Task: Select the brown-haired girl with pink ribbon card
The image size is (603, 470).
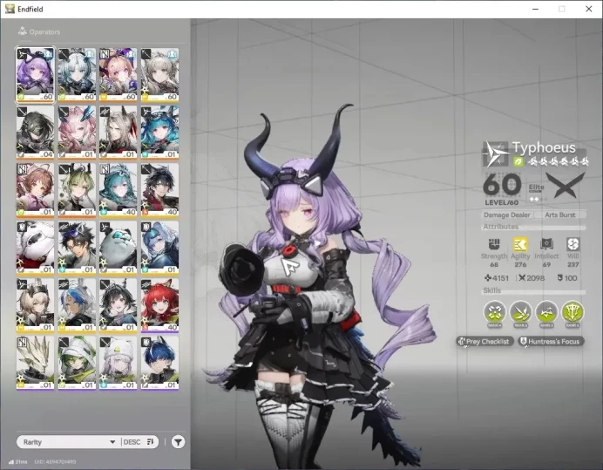Action: (x=35, y=190)
